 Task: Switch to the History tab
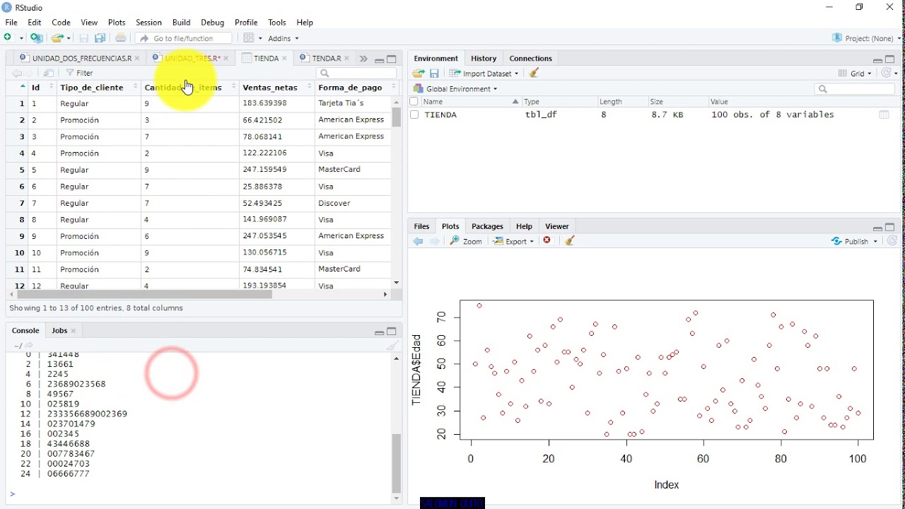point(484,59)
